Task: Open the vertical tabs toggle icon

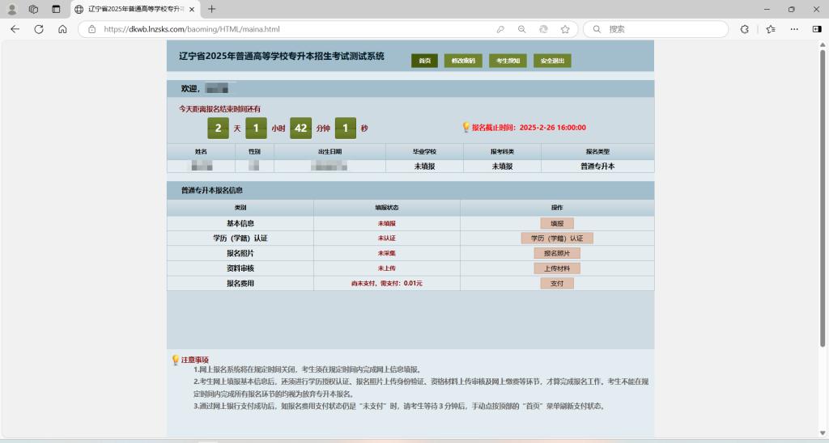Action: [x=56, y=9]
